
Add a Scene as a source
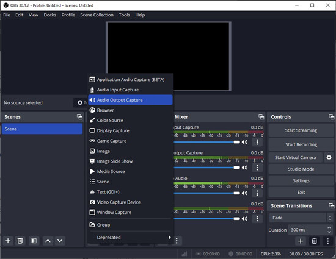tap(130, 182)
